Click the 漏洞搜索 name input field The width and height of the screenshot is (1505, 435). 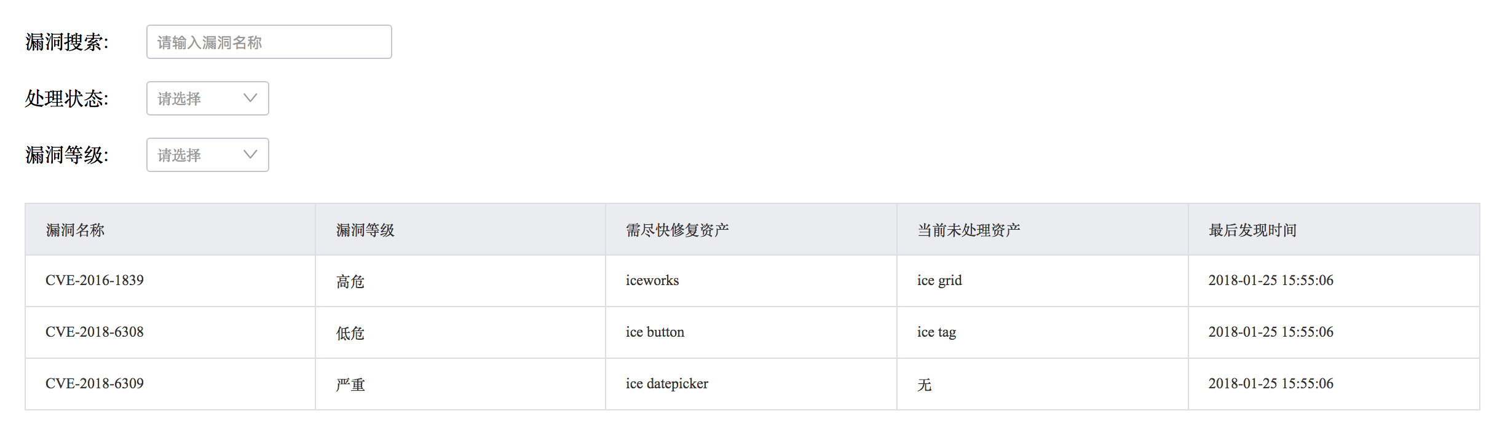(x=269, y=42)
